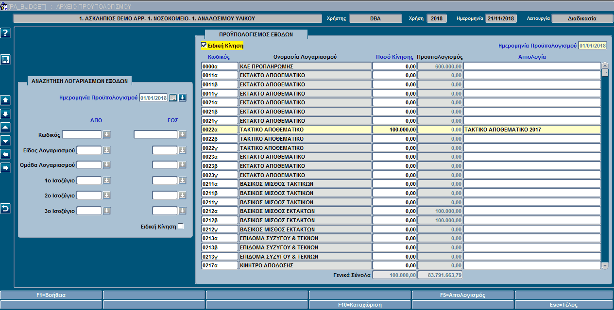Open list for Είδος Λογαριασμού ΕΩΣ

tap(183, 150)
